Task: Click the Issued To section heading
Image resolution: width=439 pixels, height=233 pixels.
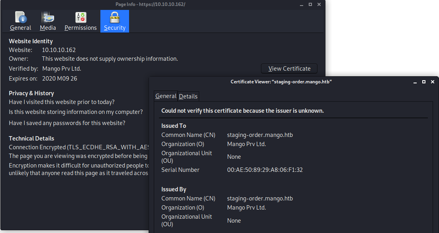Action: tap(174, 126)
